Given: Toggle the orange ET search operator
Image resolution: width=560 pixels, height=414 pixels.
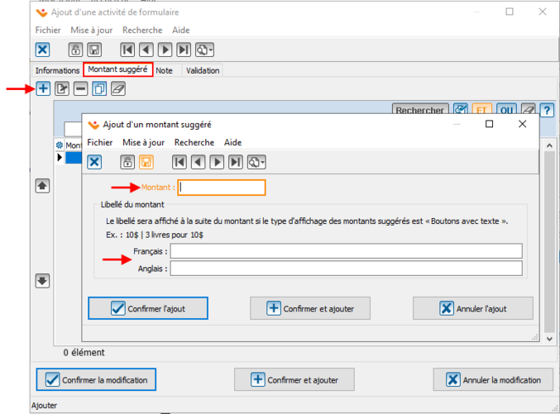Looking at the screenshot, I should coord(482,111).
